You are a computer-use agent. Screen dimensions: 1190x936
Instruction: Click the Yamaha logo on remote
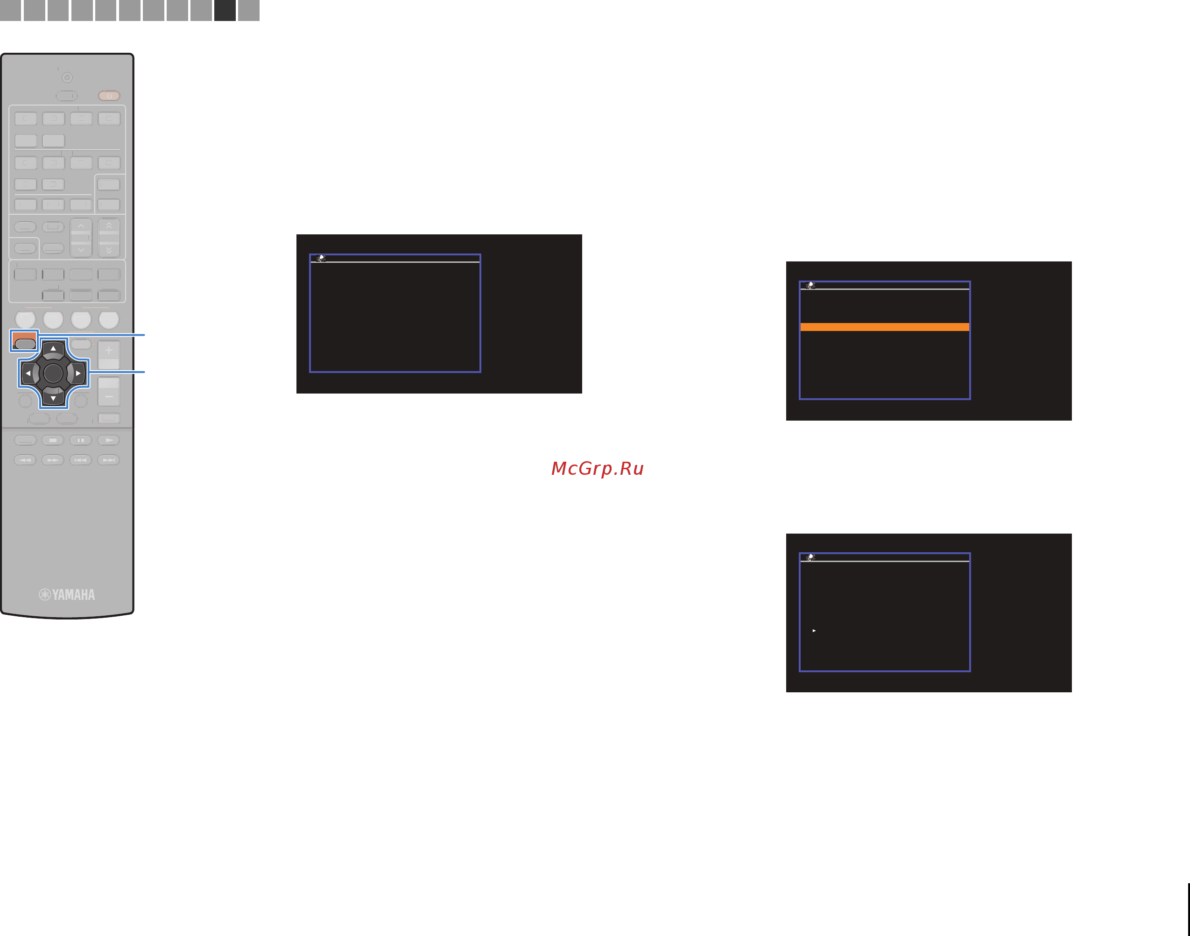click(x=67, y=595)
